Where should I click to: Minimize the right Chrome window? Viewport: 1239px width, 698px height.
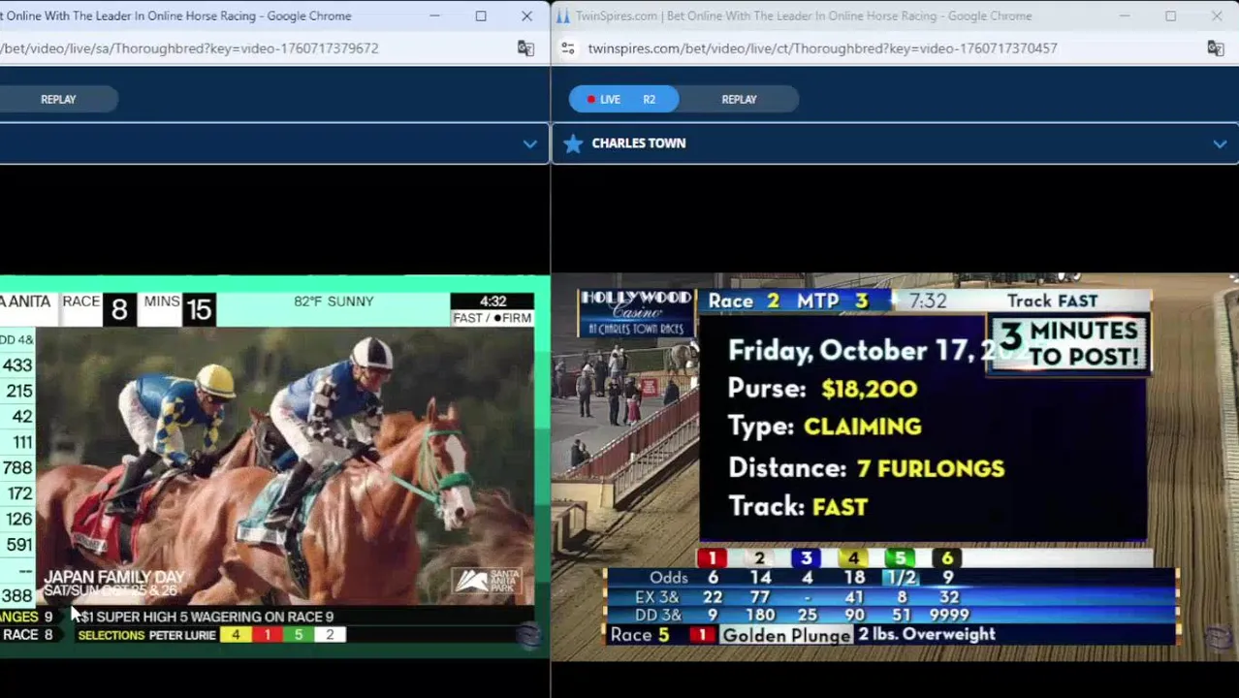click(1125, 16)
